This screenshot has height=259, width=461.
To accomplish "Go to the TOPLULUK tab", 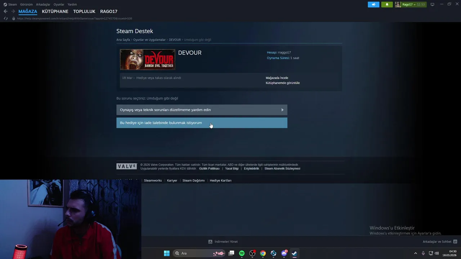I will (x=84, y=12).
